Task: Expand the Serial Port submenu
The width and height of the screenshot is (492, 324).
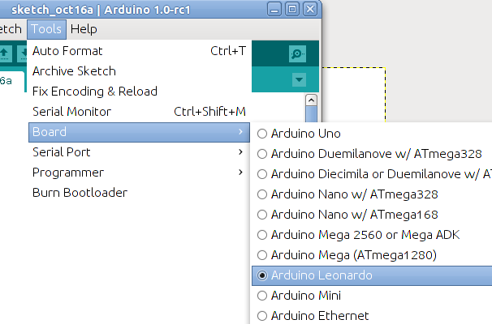Action: coord(139,152)
